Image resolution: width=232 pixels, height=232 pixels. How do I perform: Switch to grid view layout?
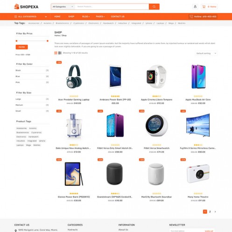point(56,53)
